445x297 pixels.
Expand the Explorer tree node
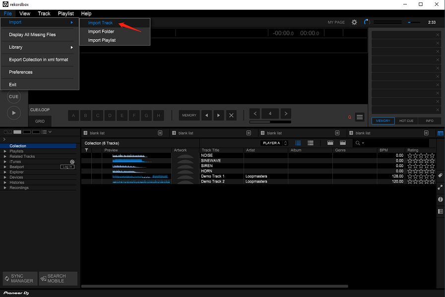coord(5,172)
